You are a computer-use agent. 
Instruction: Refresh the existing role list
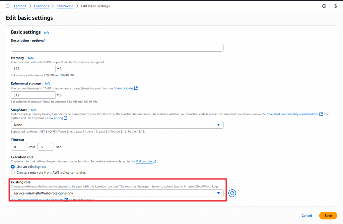click(232, 193)
